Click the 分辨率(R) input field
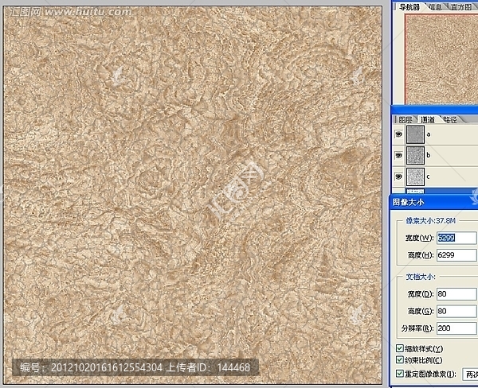The height and width of the screenshot is (388, 478). 456,328
